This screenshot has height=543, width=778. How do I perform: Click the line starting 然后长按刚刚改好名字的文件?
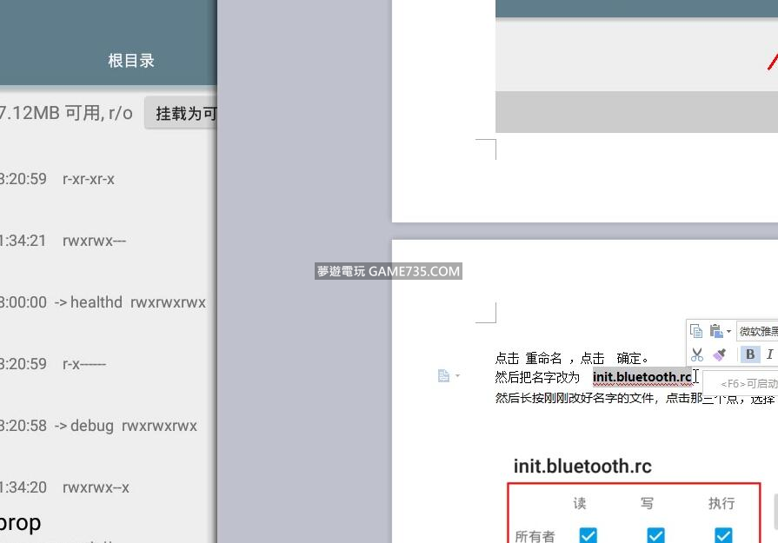635,398
